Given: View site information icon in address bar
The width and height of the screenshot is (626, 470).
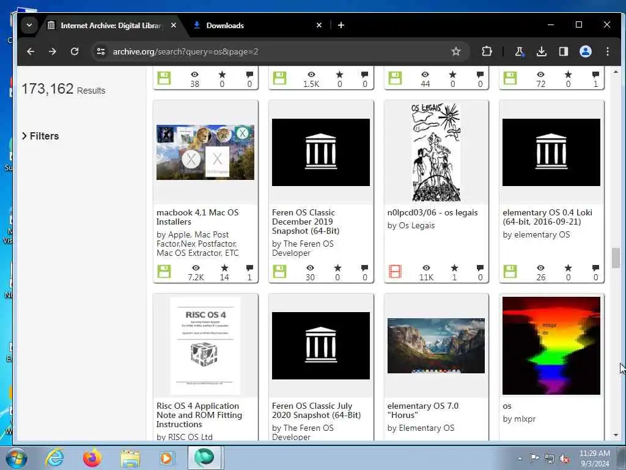Looking at the screenshot, I should tap(101, 51).
